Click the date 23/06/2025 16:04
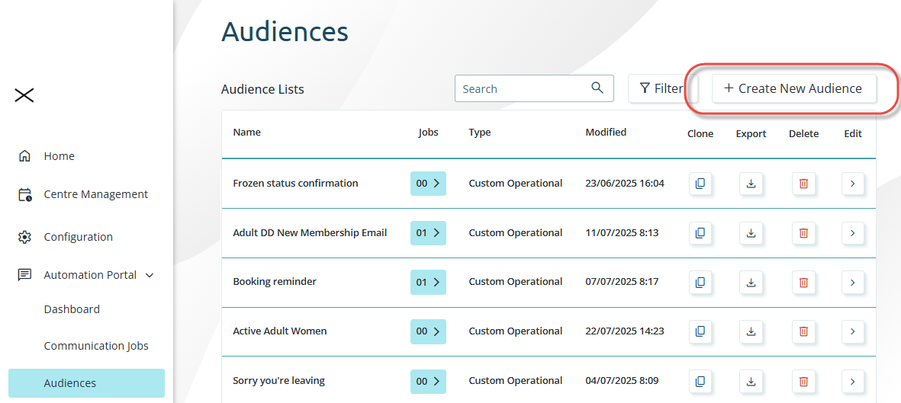This screenshot has height=403, width=901. [x=625, y=183]
